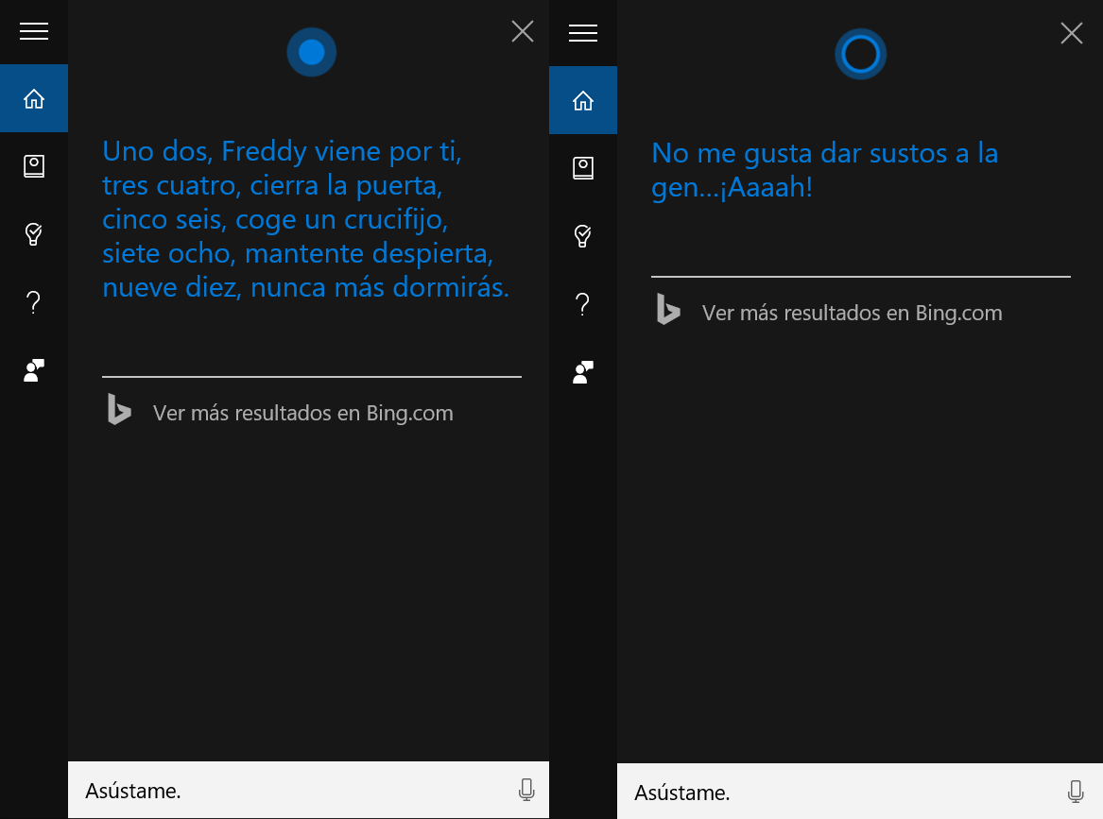Click 'siete ocho, mantente despierta' line
This screenshot has width=1103, height=819.
298,254
